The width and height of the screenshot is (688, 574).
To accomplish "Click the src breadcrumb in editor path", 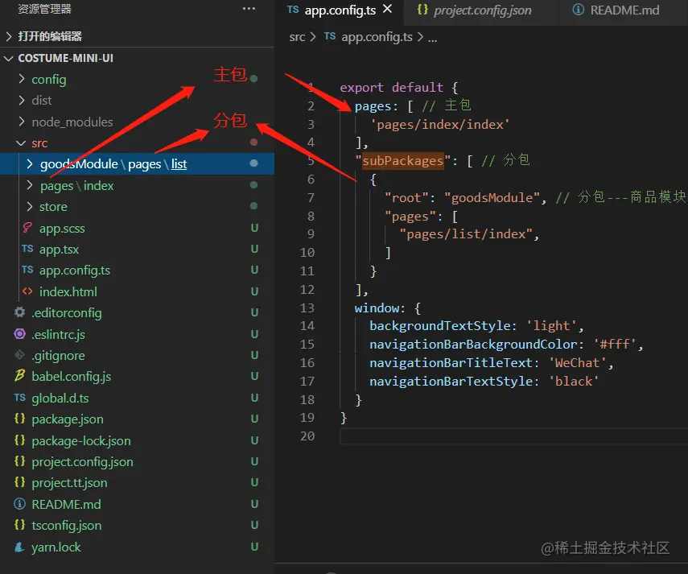I will 297,37.
